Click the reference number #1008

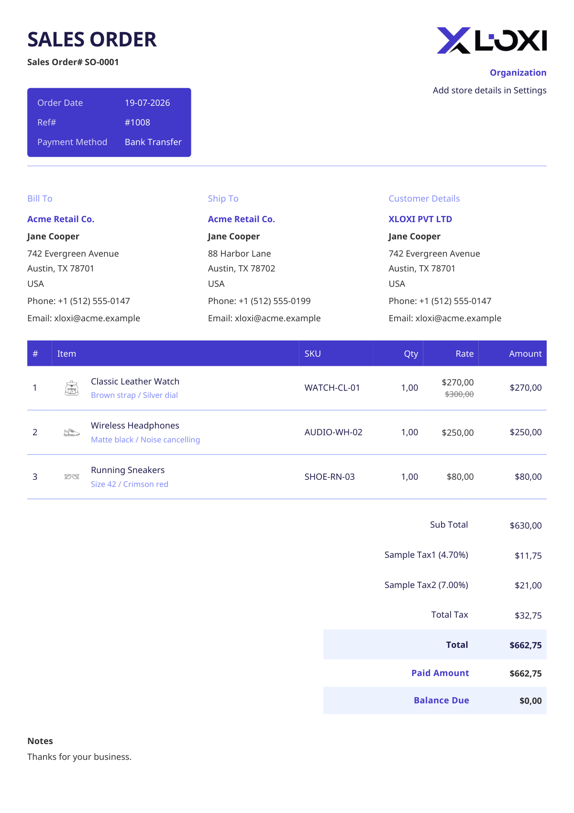[137, 122]
